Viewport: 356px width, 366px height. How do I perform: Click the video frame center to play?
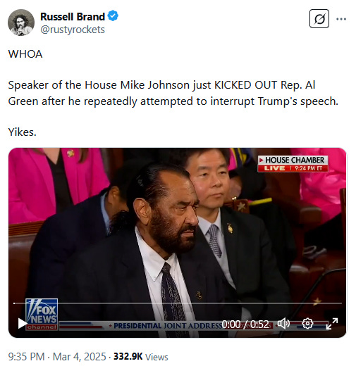click(x=177, y=243)
